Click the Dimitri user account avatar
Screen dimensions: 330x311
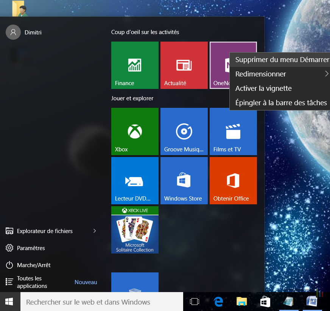click(13, 32)
